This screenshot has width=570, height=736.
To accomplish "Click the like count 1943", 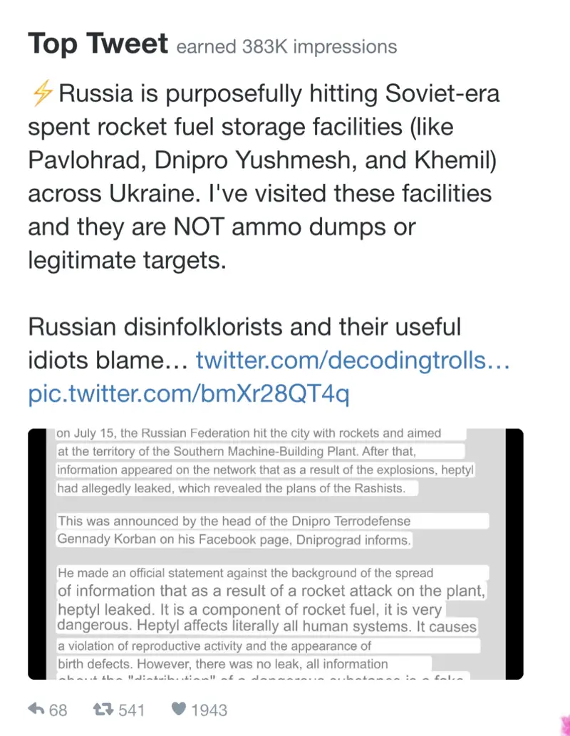I will pos(209,710).
